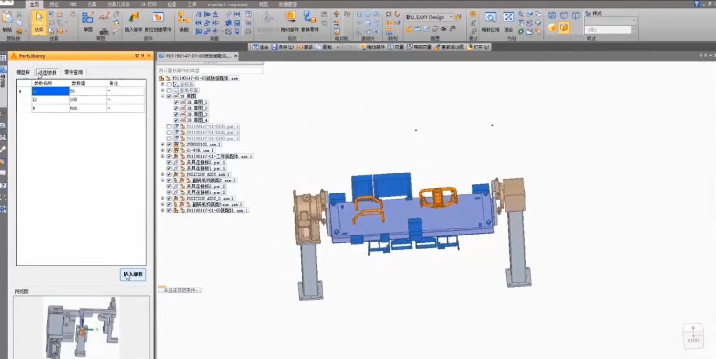Click the 原位创建零件 icon
716x359 pixels.
(x=158, y=21)
